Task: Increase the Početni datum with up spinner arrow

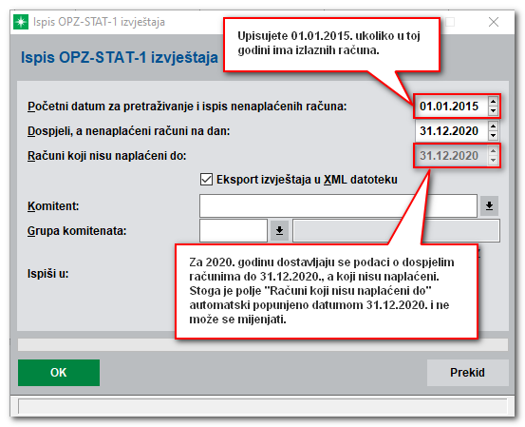Action: 493,102
